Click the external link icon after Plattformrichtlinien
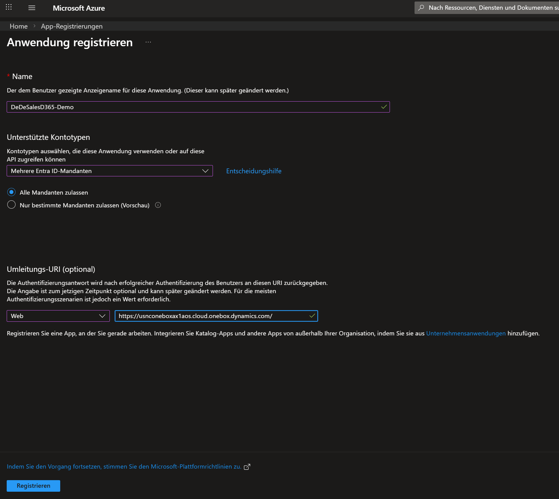The width and height of the screenshot is (559, 499). coord(247,467)
